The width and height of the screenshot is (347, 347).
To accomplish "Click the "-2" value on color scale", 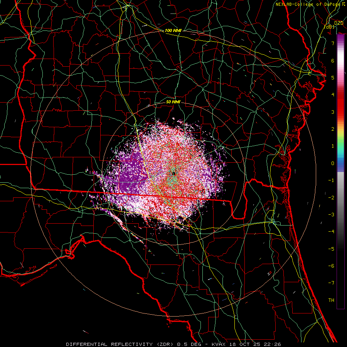I will coord(331,198).
